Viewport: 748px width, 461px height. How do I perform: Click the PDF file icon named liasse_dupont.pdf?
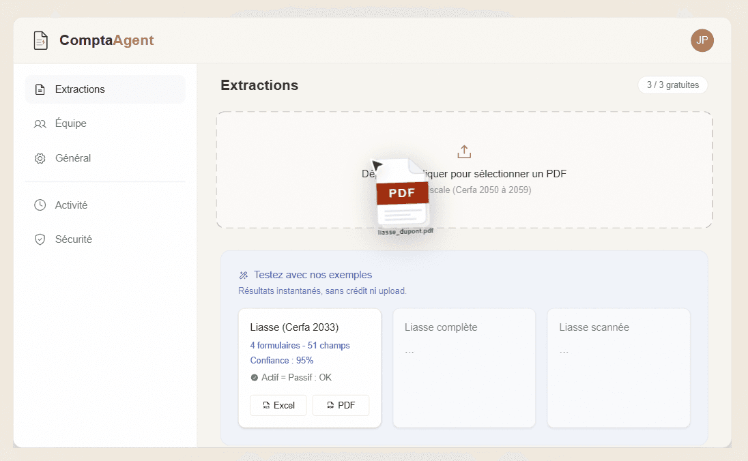click(x=401, y=193)
